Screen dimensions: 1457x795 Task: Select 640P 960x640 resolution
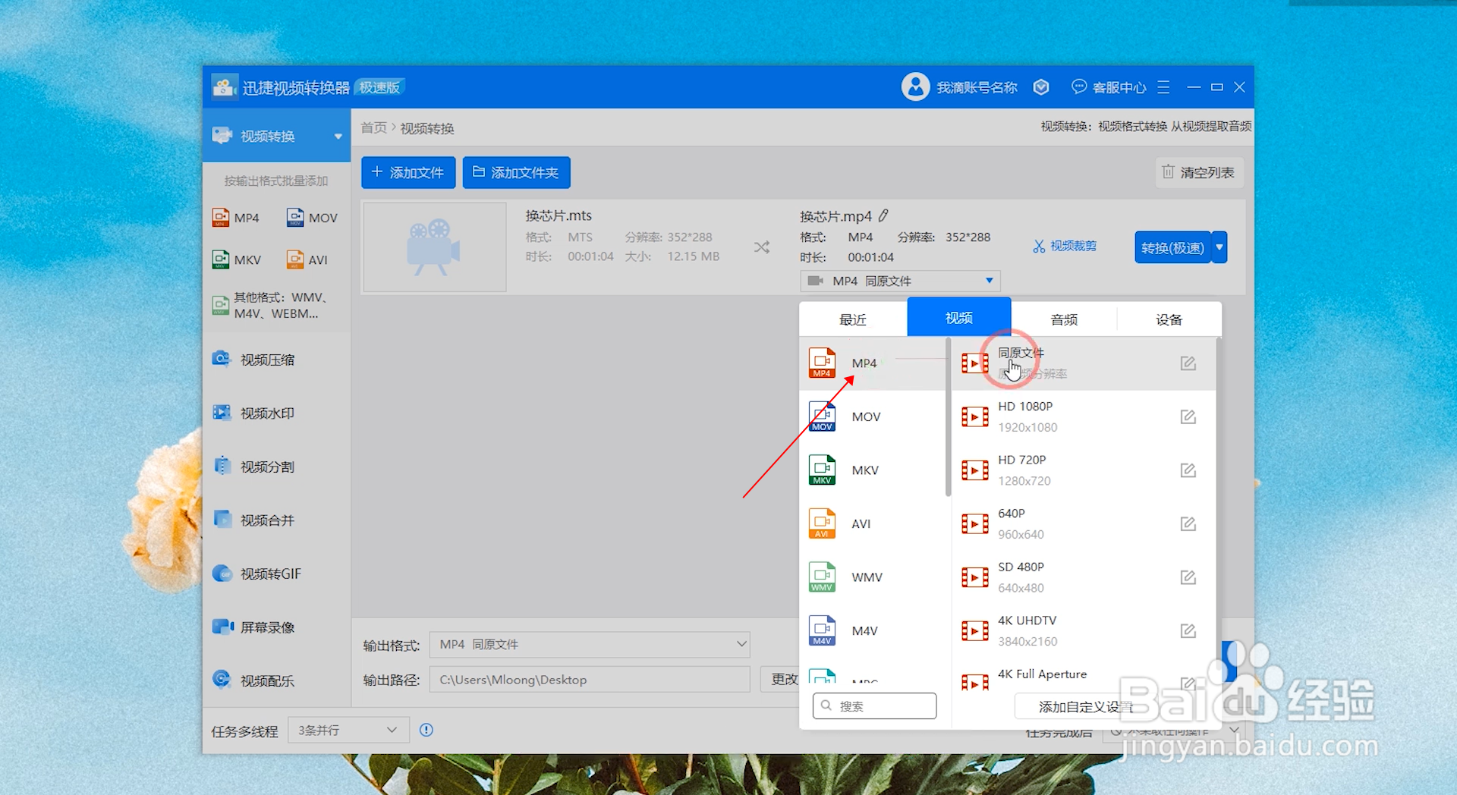point(1084,523)
